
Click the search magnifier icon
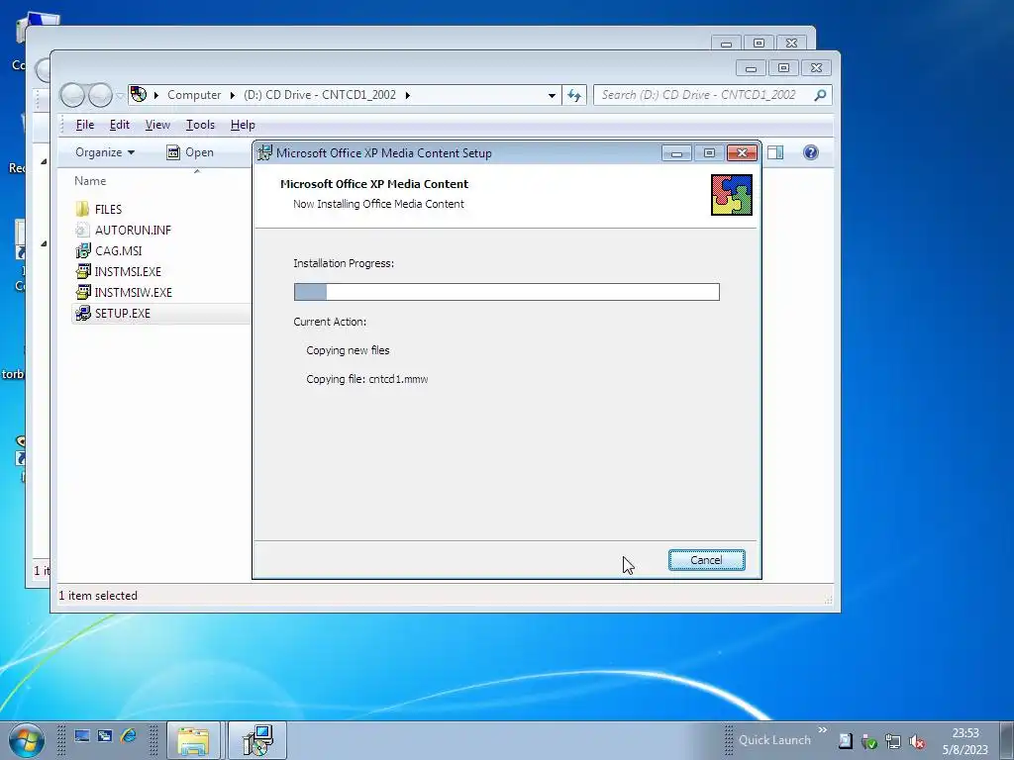click(x=820, y=95)
